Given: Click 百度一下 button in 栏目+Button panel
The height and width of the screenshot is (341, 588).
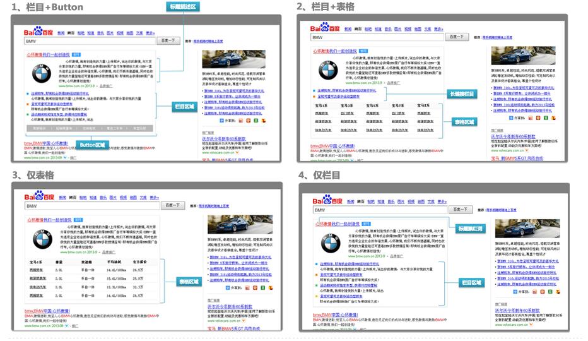Looking at the screenshot, I should (168, 40).
